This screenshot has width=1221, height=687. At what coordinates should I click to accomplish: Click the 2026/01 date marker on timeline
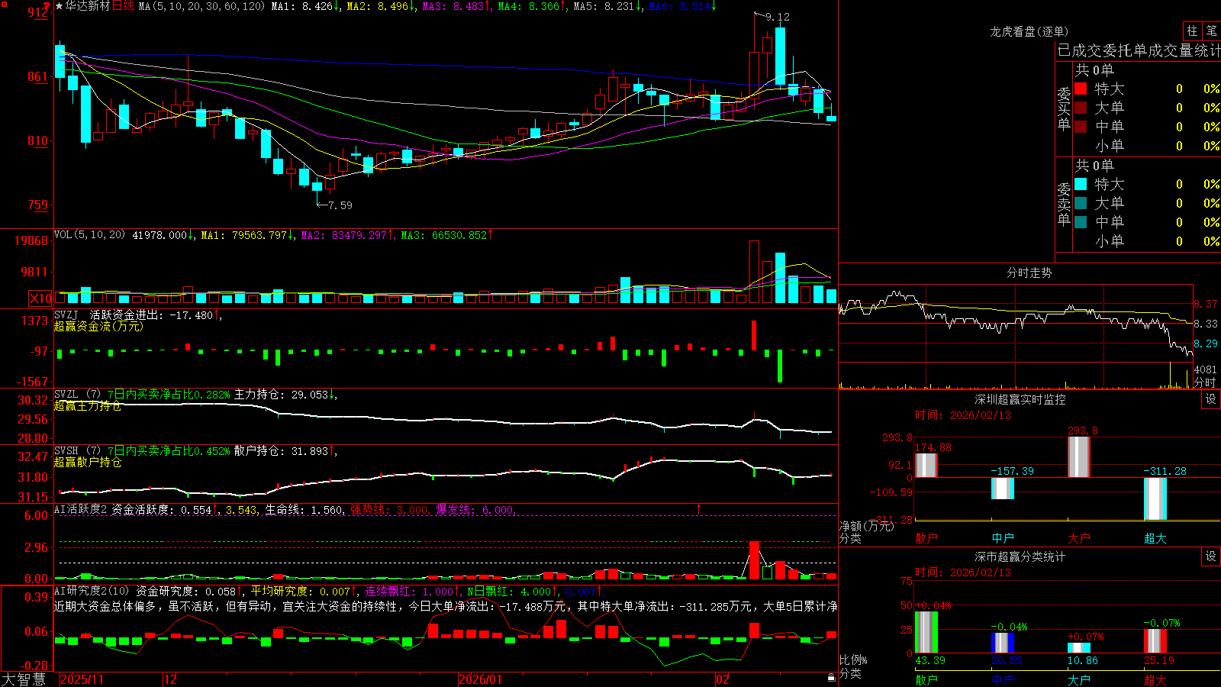click(x=480, y=679)
